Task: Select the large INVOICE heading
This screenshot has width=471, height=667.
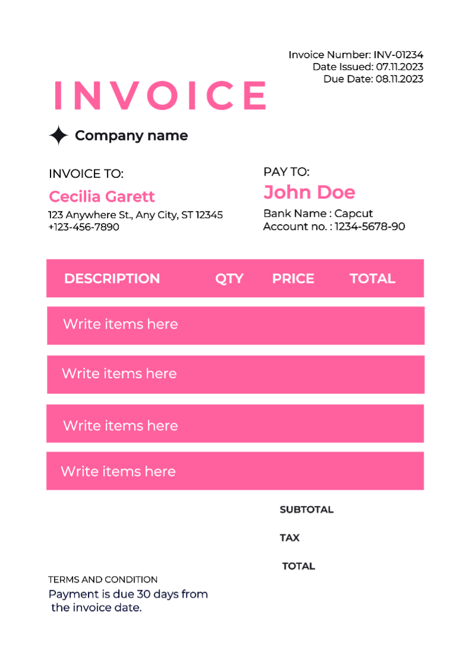Action: pyautogui.click(x=160, y=96)
